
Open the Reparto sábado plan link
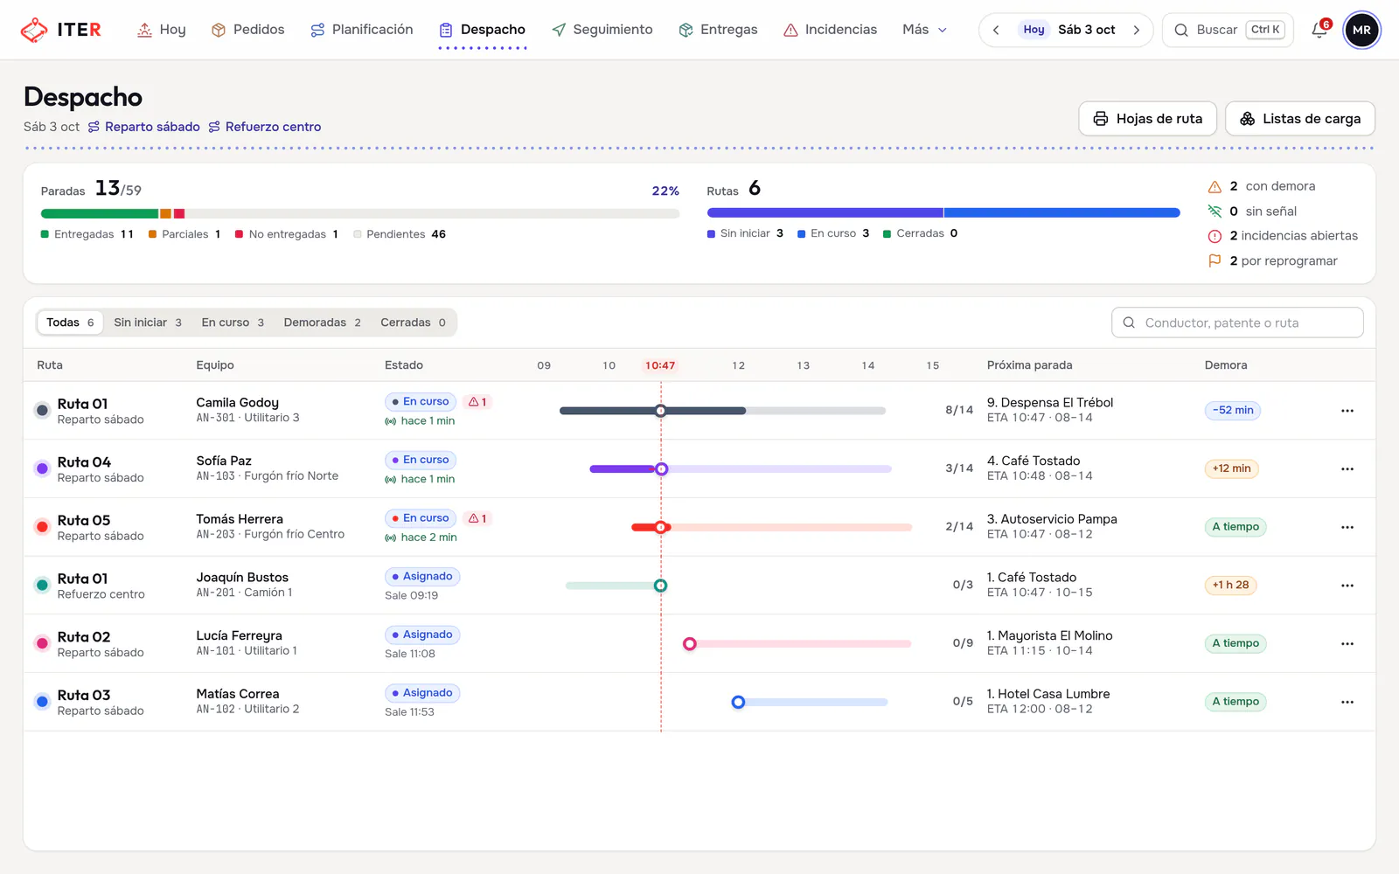[144, 127]
